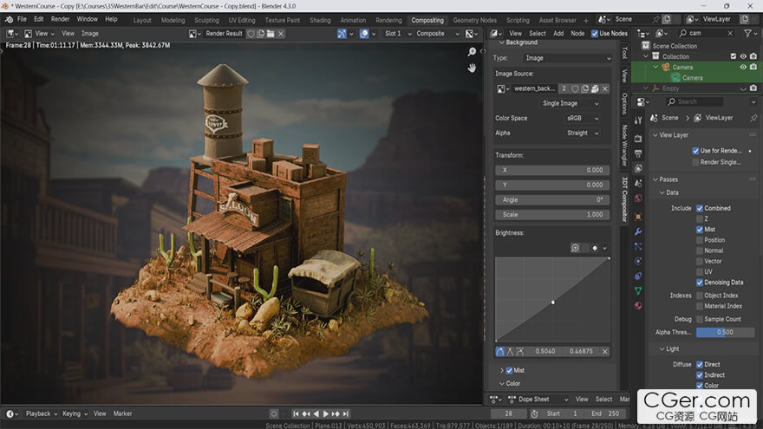This screenshot has height=429, width=763.
Task: Jump to timeline start frame
Action: tap(296, 414)
